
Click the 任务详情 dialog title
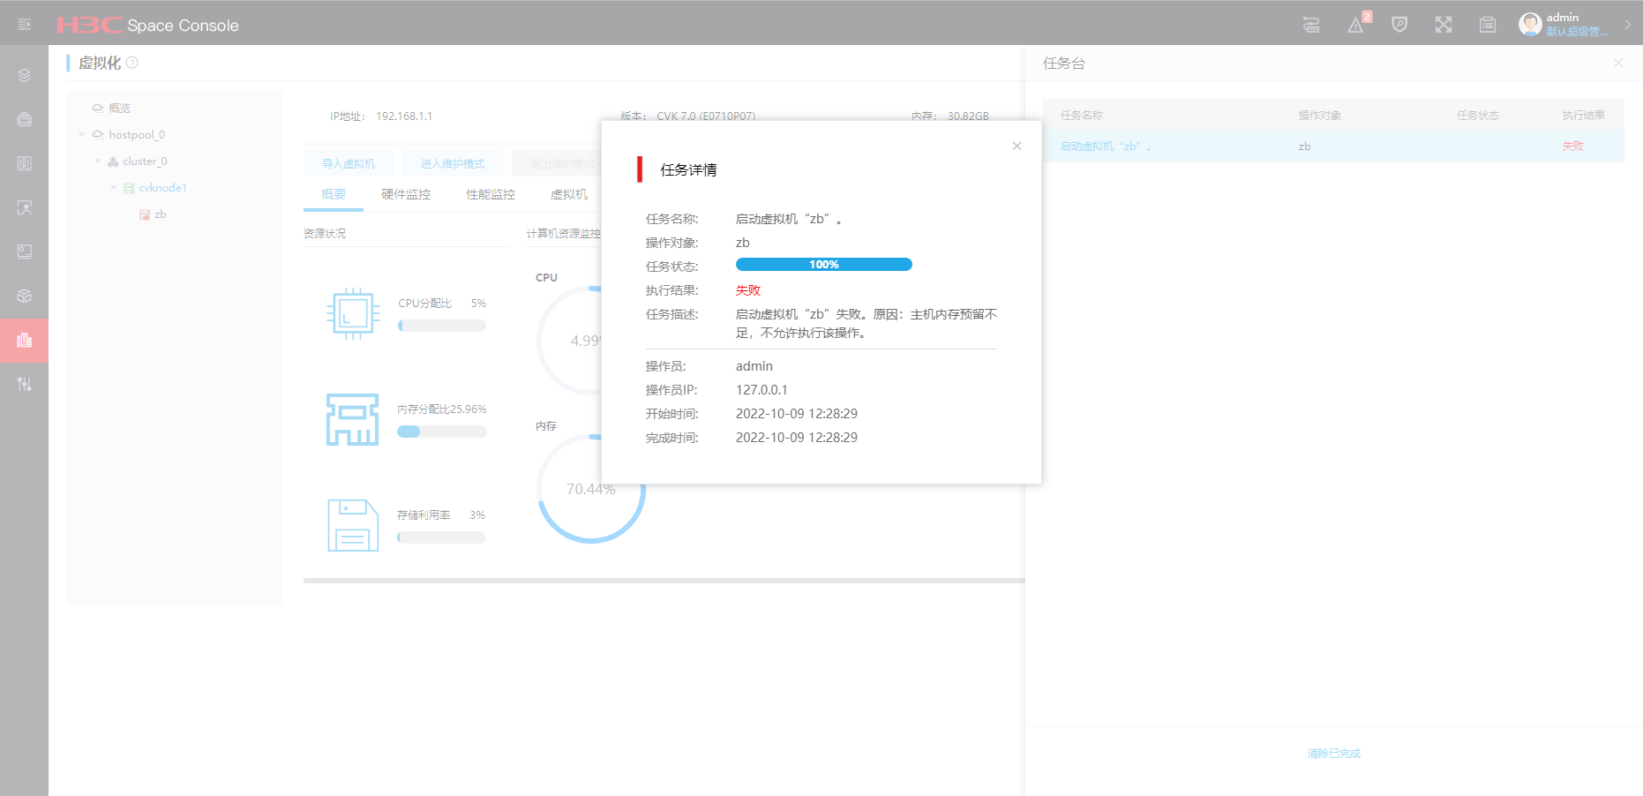tap(689, 169)
